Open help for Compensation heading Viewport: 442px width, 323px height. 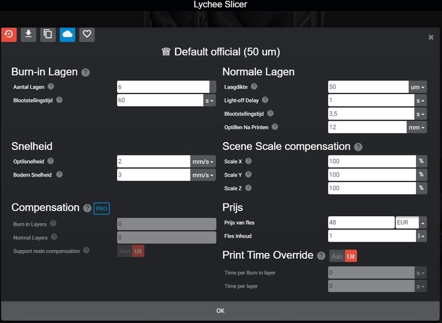pos(87,208)
